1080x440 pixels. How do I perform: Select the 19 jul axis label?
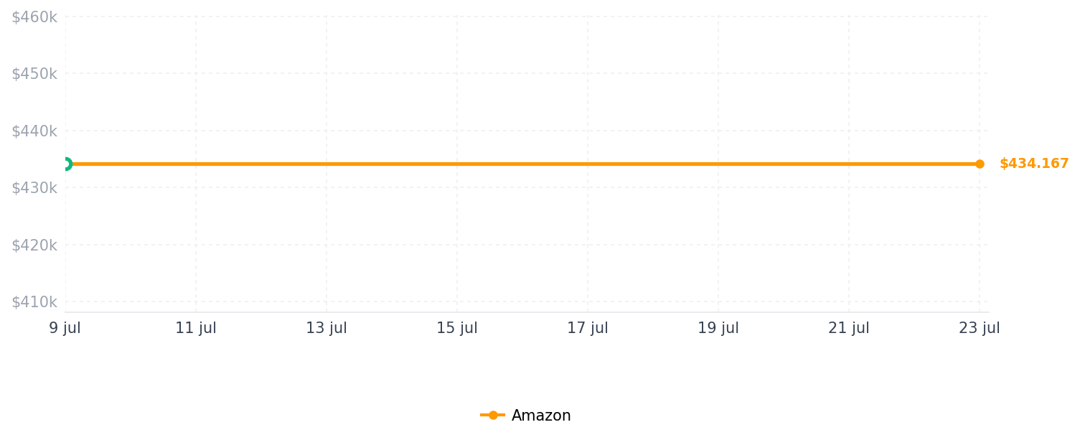click(718, 328)
